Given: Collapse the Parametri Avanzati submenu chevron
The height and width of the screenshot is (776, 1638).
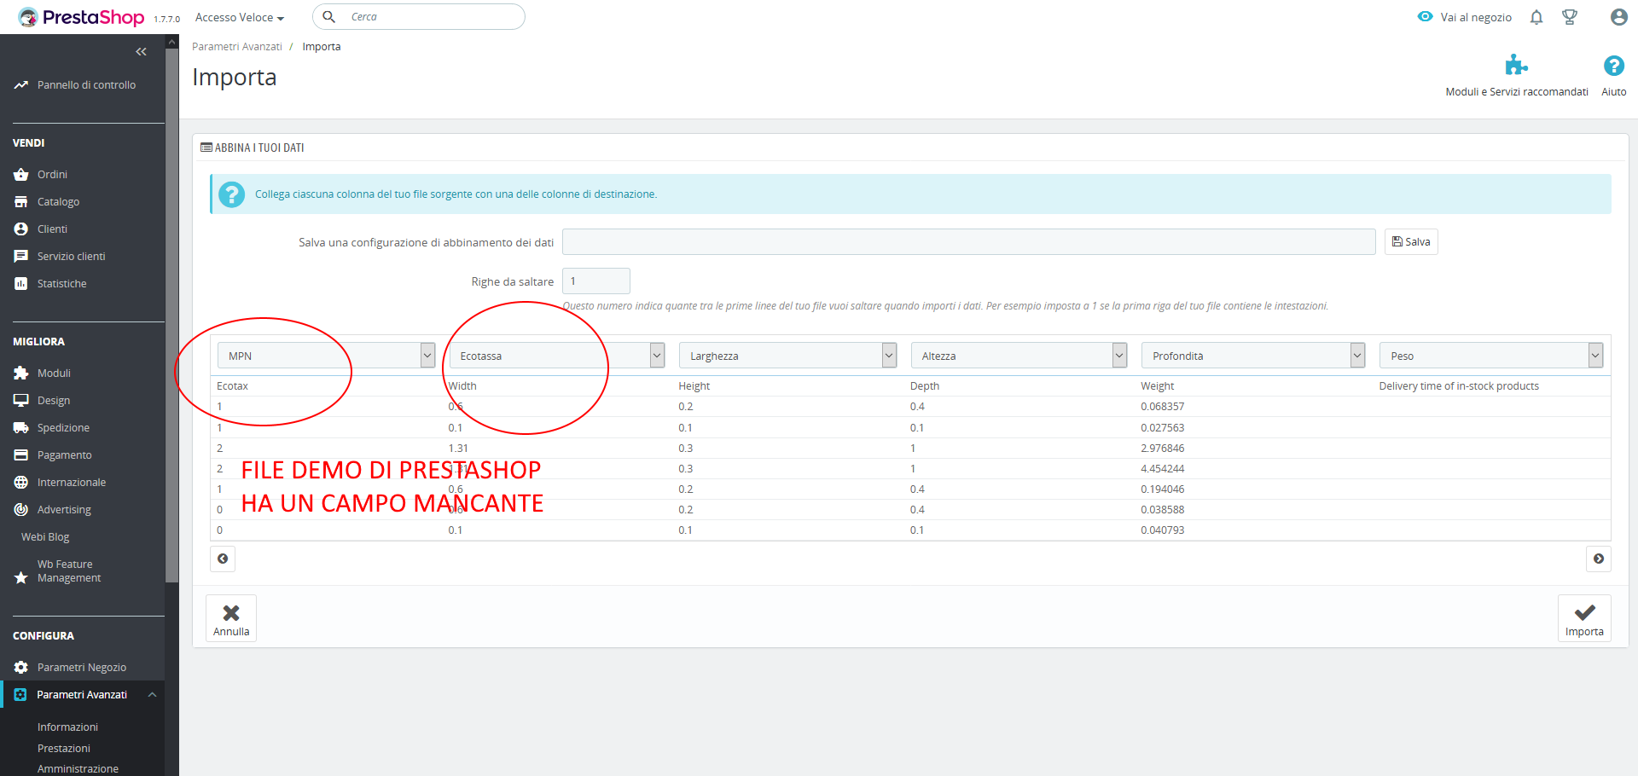Looking at the screenshot, I should coord(152,695).
